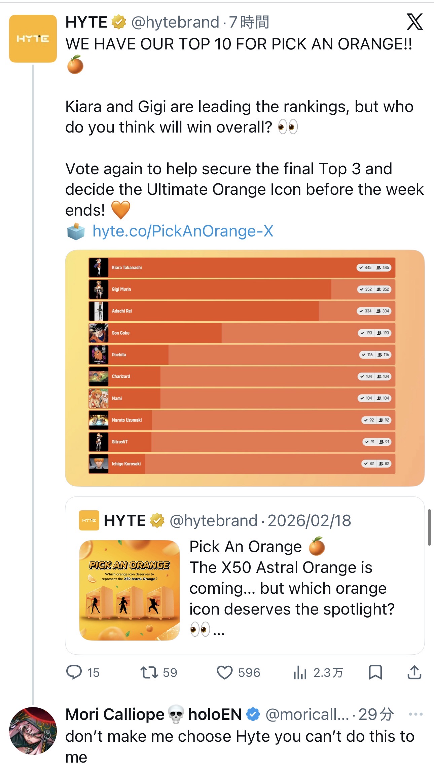Open more options on Mori Calliope's reply
This screenshot has height=772, width=434.
(415, 714)
